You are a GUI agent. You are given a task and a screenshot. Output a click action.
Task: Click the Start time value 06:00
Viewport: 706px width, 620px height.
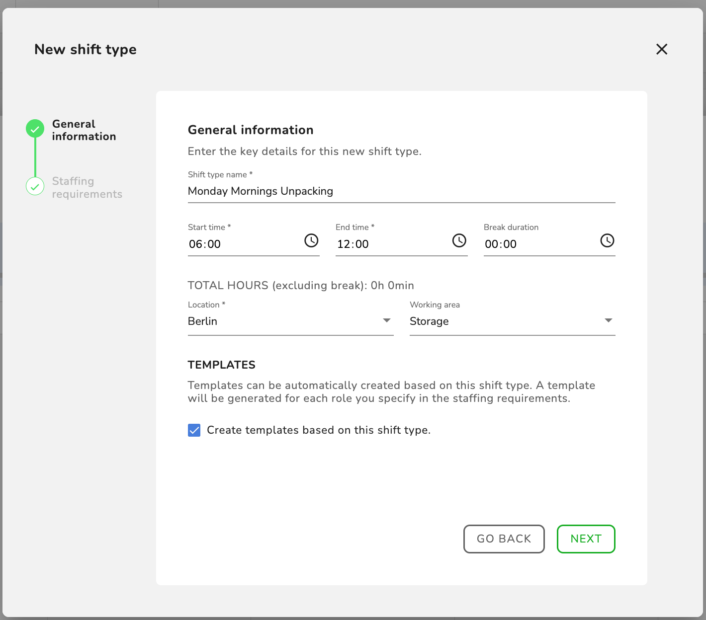point(205,244)
